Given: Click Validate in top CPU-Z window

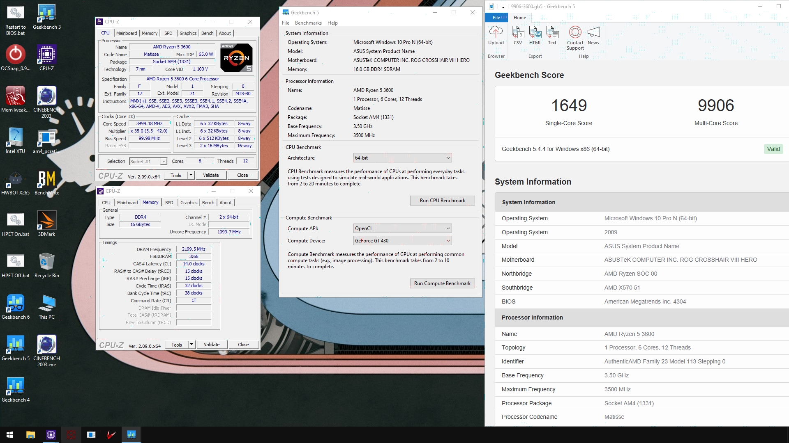Looking at the screenshot, I should click(x=211, y=175).
